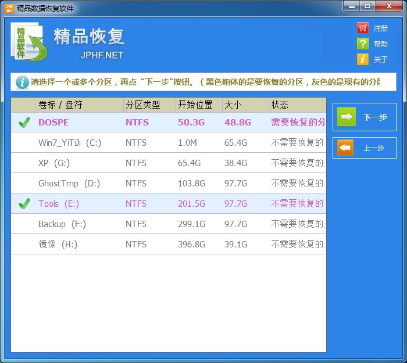Click the 65.4G size cell of Win7_YiTiJi
Image resolution: width=407 pixels, height=363 pixels.
click(x=235, y=143)
